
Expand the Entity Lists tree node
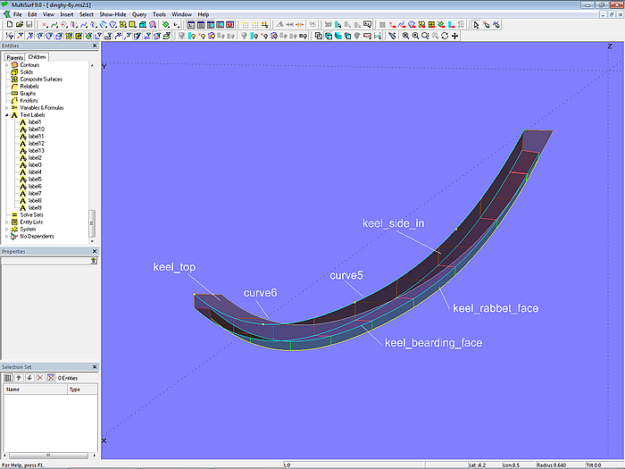[x=6, y=222]
